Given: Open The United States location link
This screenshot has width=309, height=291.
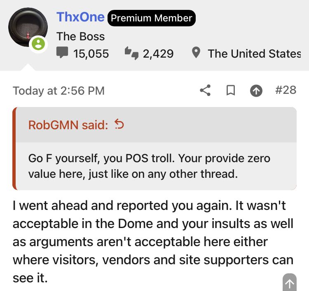Looking at the screenshot, I should pos(254,54).
